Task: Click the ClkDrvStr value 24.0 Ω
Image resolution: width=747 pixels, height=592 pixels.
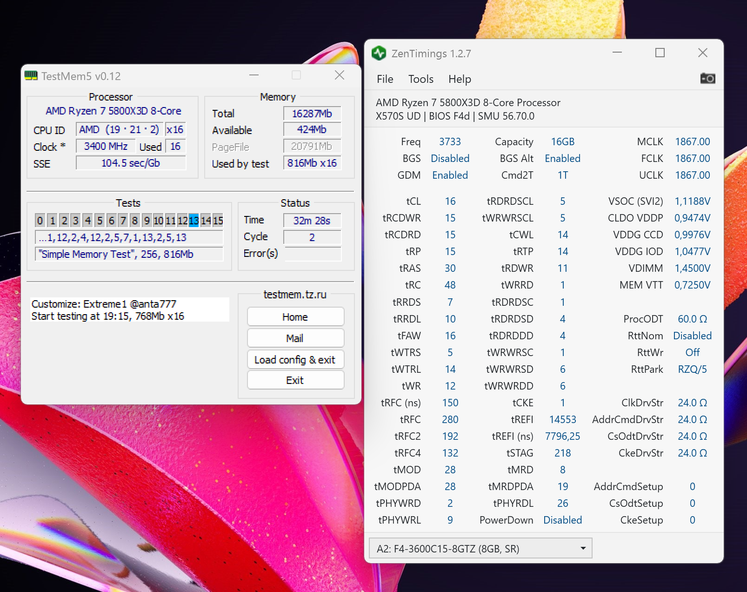Action: point(693,403)
